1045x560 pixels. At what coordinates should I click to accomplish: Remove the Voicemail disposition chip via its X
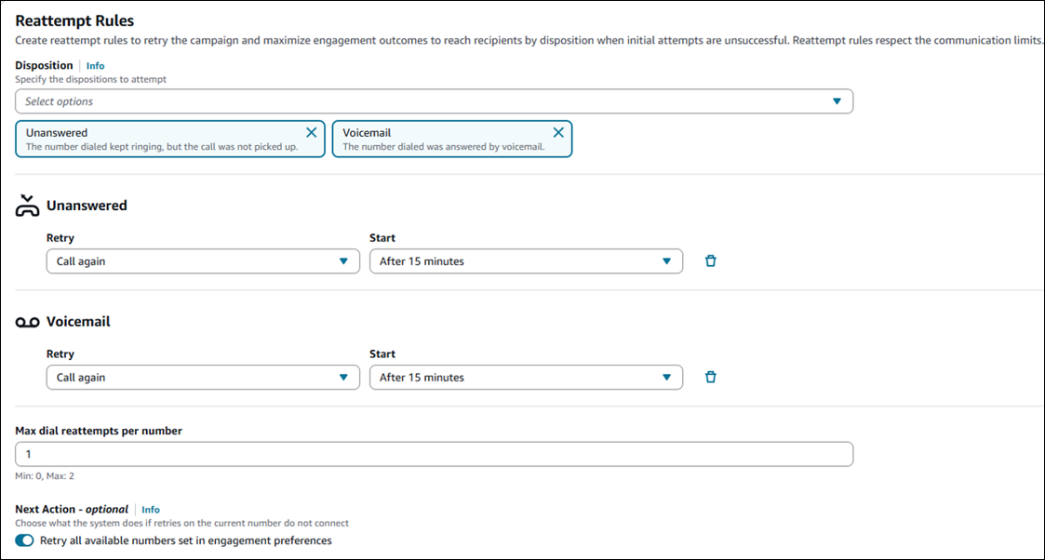(x=558, y=132)
